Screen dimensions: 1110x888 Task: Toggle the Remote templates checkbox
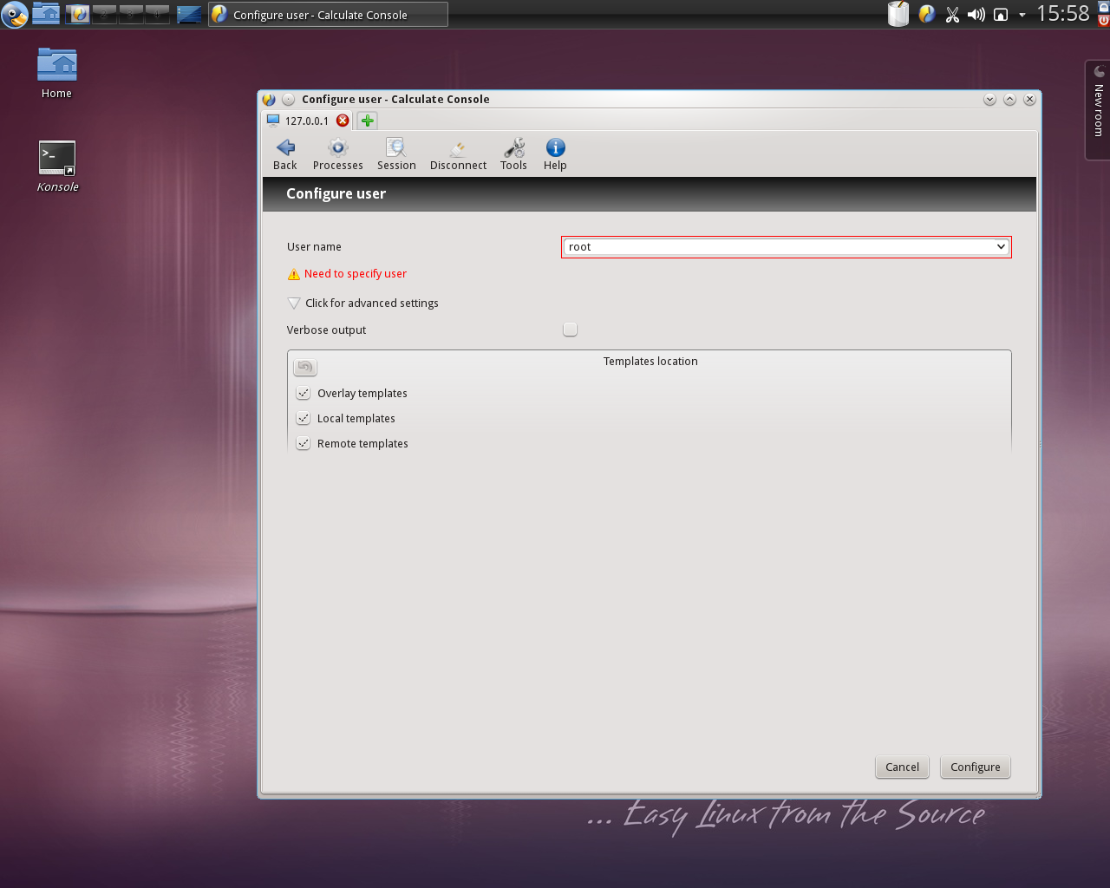[x=304, y=443]
